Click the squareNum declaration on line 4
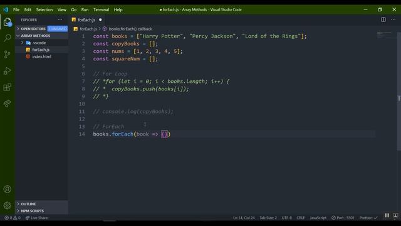The width and height of the screenshot is (401, 226). click(x=125, y=59)
